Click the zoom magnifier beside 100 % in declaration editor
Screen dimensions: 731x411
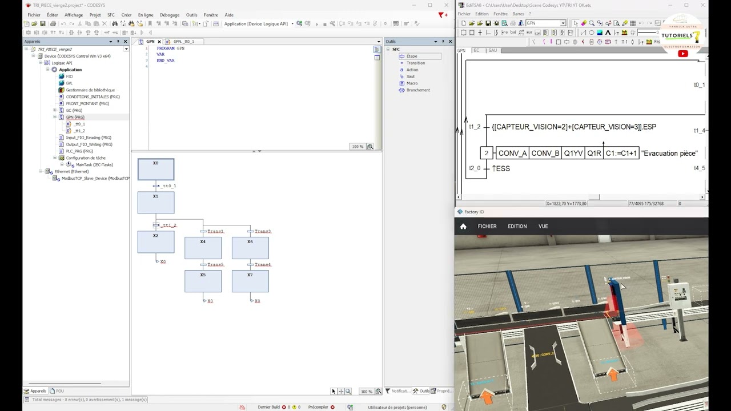coord(370,147)
